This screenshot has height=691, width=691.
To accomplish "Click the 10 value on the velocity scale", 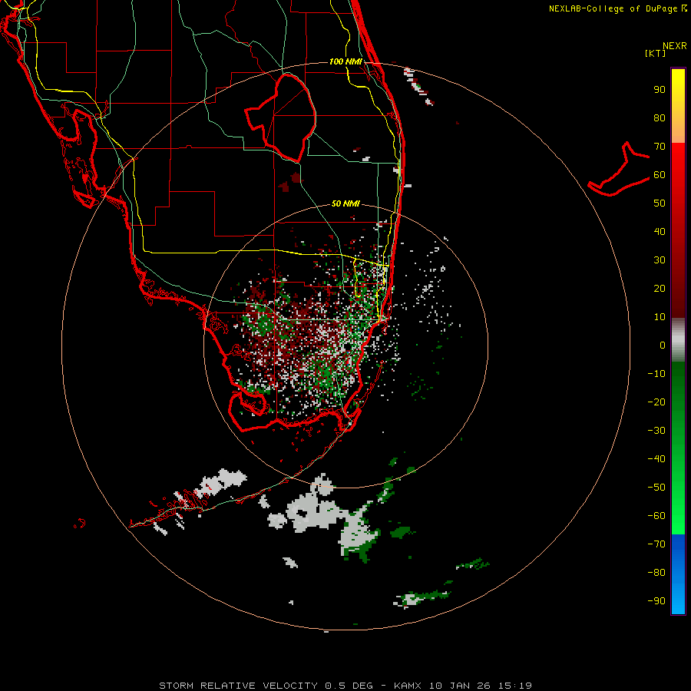I will tap(660, 317).
